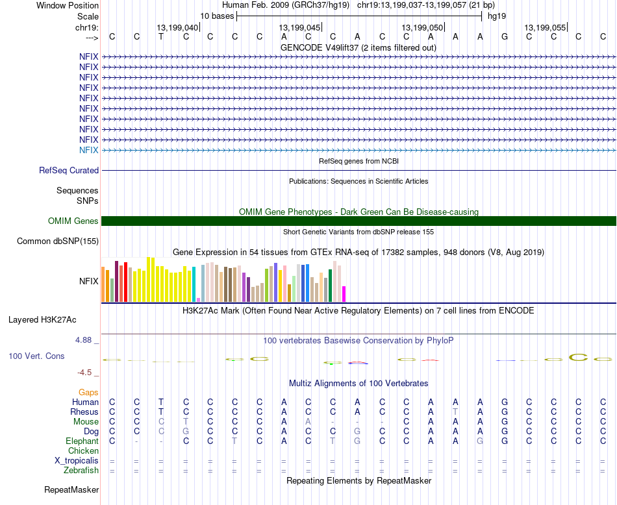Click the RepeatMasker side label
Viewport: 617px width, 505px height.
pyautogui.click(x=71, y=489)
